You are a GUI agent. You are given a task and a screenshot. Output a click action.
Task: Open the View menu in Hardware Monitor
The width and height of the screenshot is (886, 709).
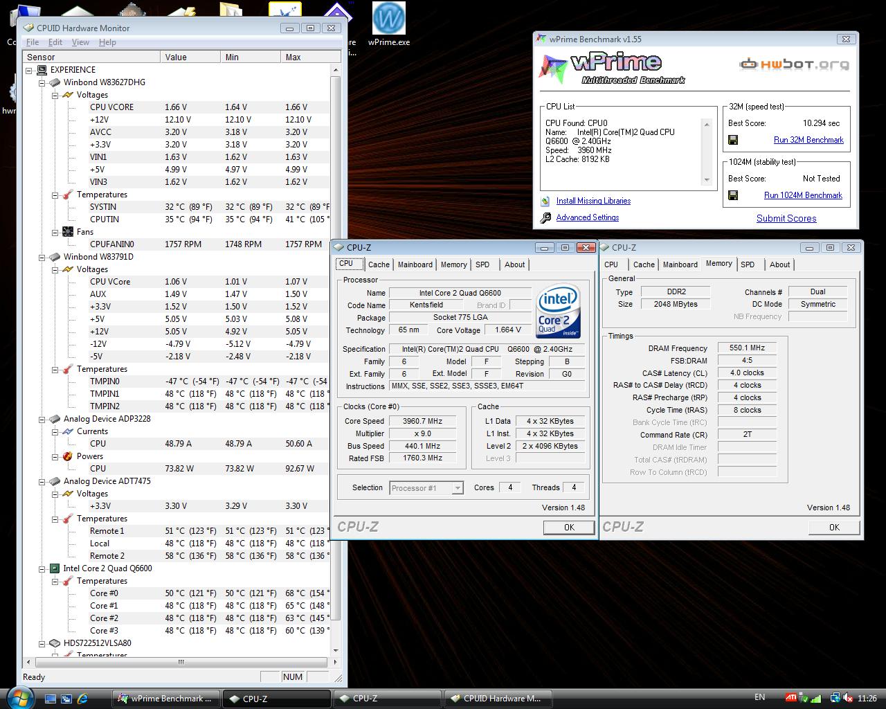click(80, 42)
